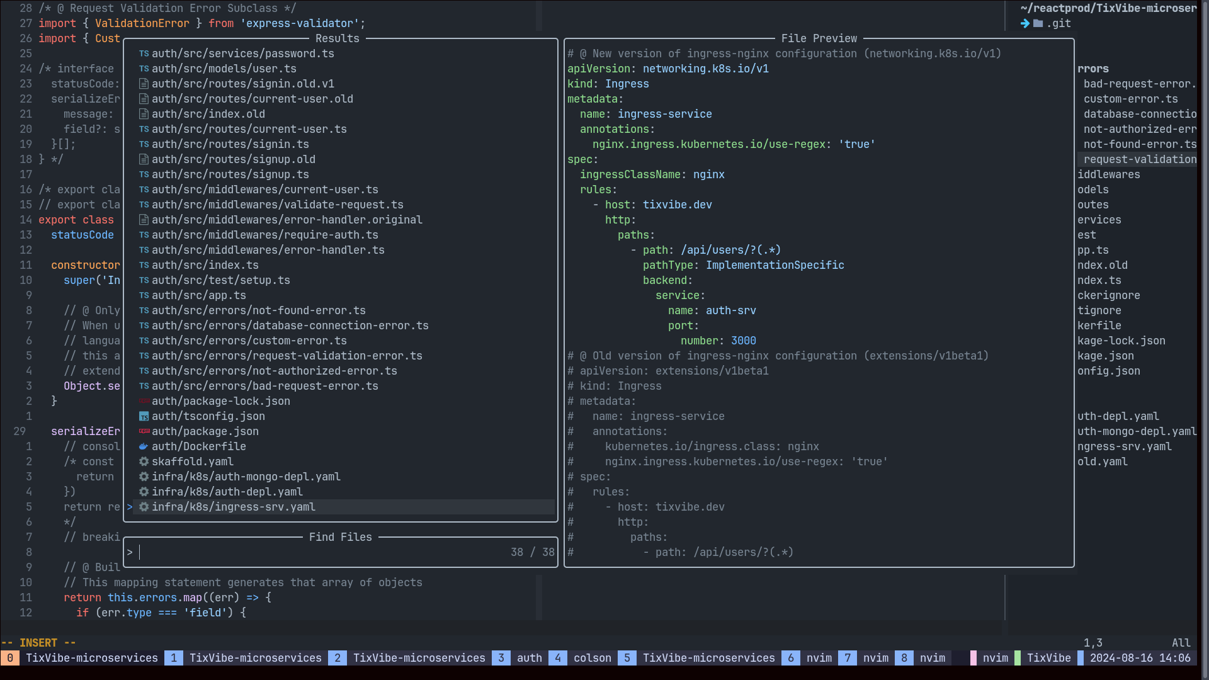Viewport: 1209px width, 680px height.
Task: Expand the .git folder arrow in file tree
Action: coord(1025,23)
